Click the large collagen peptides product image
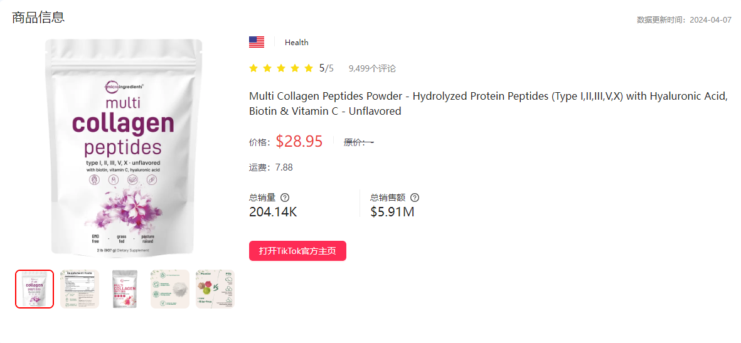 pyautogui.click(x=124, y=148)
